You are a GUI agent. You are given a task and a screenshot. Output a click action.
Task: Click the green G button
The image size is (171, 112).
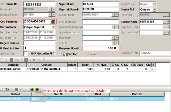pos(37,89)
